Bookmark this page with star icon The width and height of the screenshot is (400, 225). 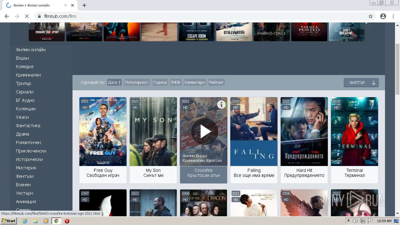tap(371, 16)
